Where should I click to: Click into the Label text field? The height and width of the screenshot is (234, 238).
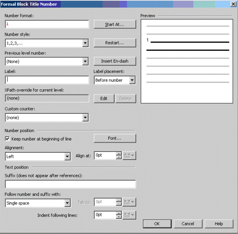pyautogui.click(x=47, y=80)
